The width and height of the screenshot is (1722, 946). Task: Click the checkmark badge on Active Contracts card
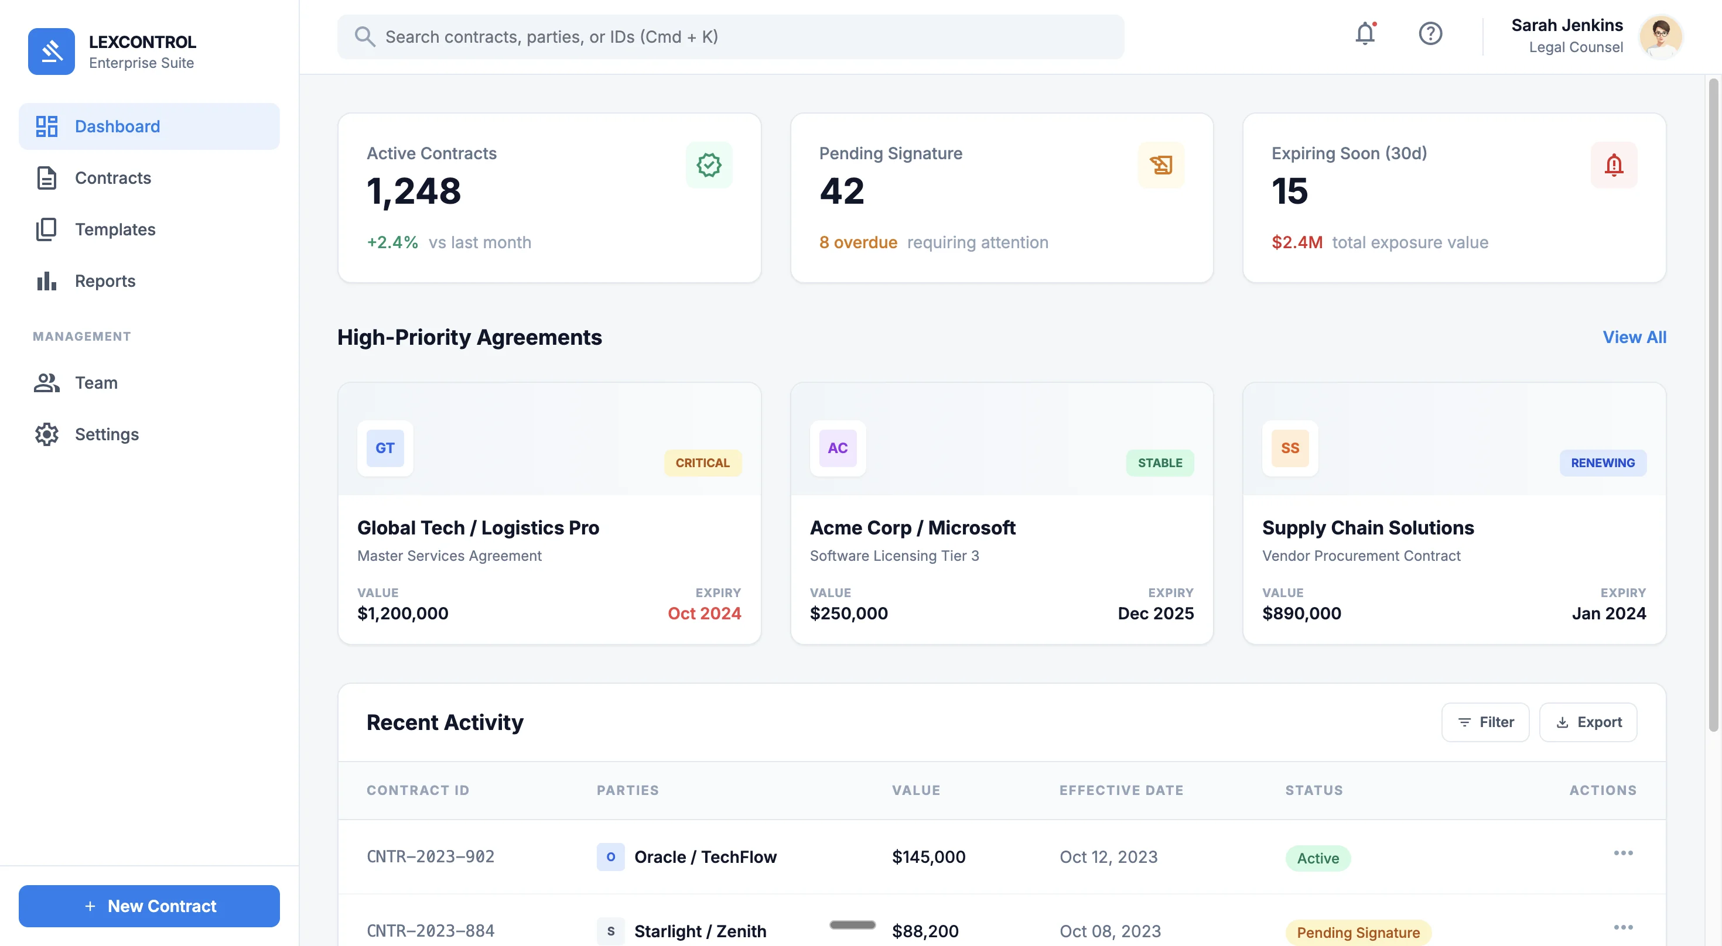pos(709,165)
